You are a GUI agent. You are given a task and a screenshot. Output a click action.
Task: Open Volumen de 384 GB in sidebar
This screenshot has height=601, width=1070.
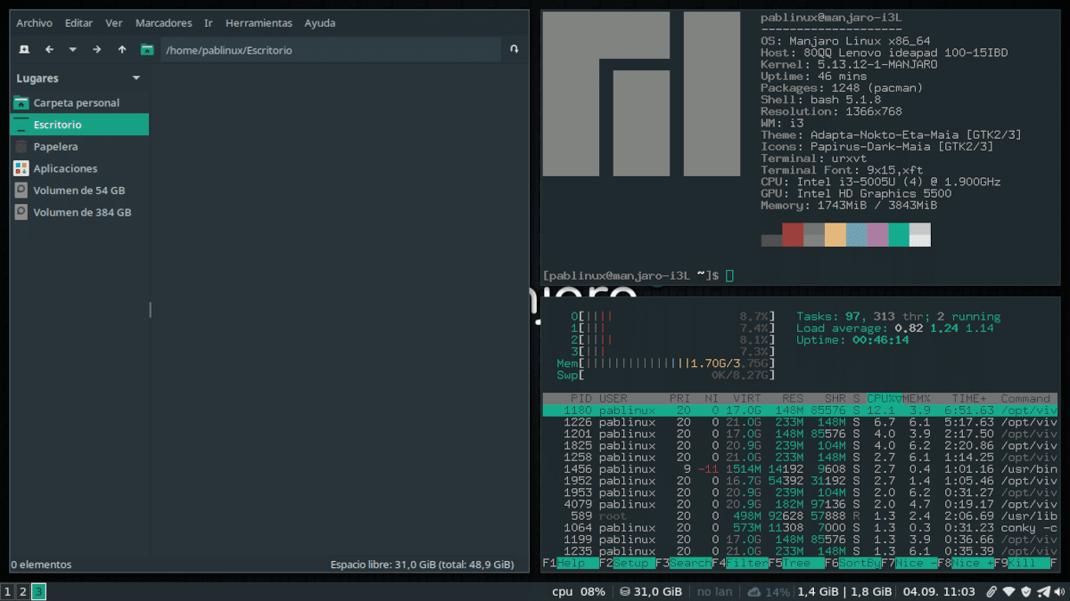[x=82, y=213]
